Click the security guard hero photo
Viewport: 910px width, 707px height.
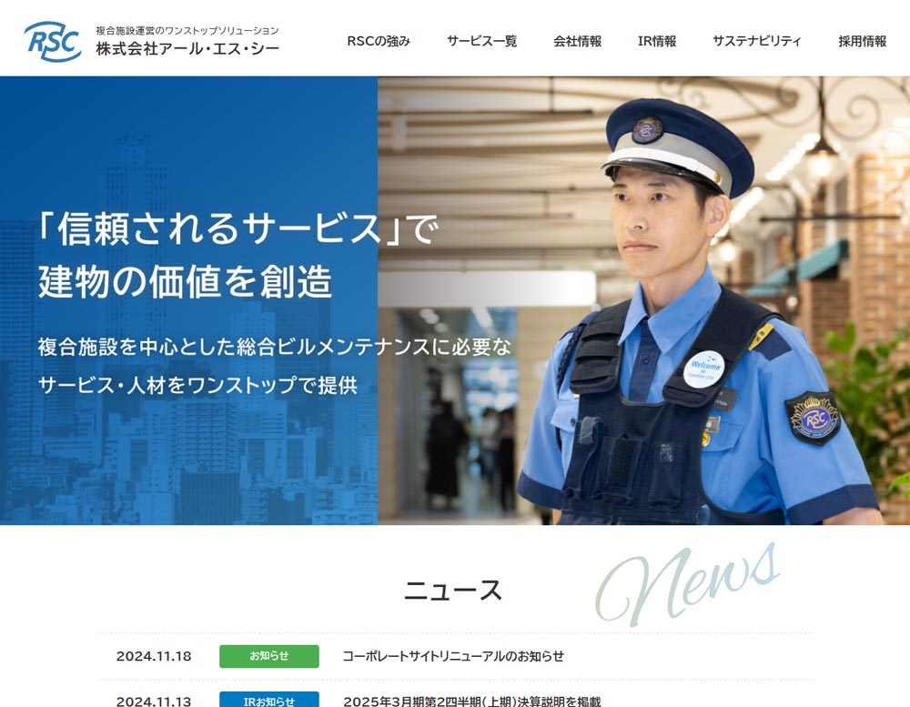coord(643,300)
